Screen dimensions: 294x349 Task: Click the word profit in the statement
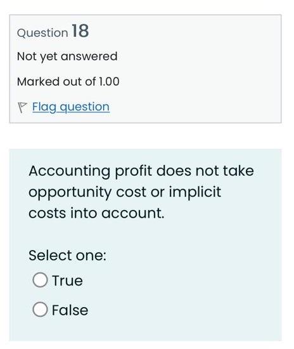pos(134,171)
